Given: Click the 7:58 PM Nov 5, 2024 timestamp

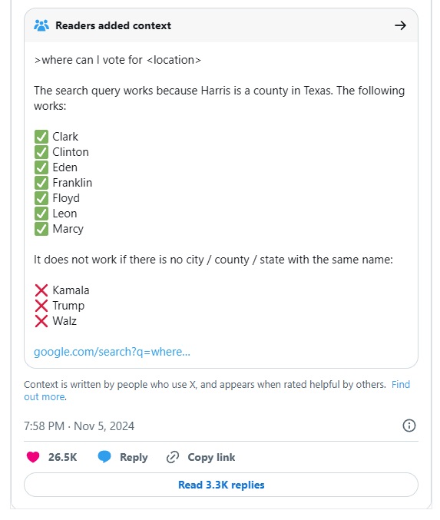Looking at the screenshot, I should click(79, 426).
